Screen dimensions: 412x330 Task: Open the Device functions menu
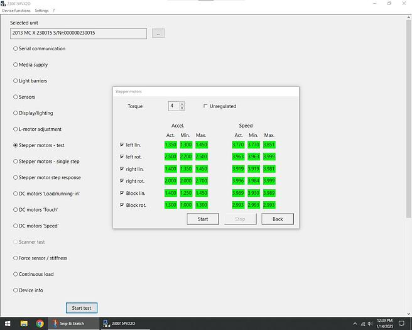[x=16, y=11]
